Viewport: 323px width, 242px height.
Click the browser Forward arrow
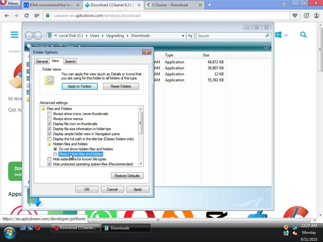(x=16, y=16)
